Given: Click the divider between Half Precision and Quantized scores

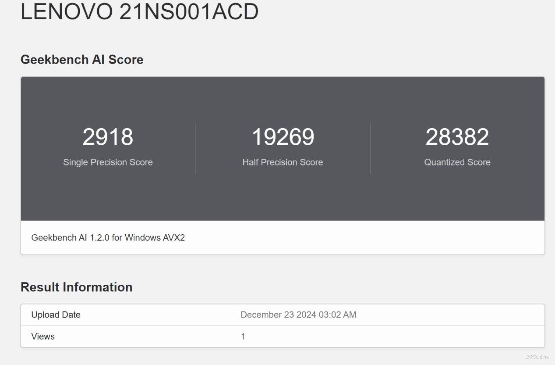Looking at the screenshot, I should [x=370, y=148].
